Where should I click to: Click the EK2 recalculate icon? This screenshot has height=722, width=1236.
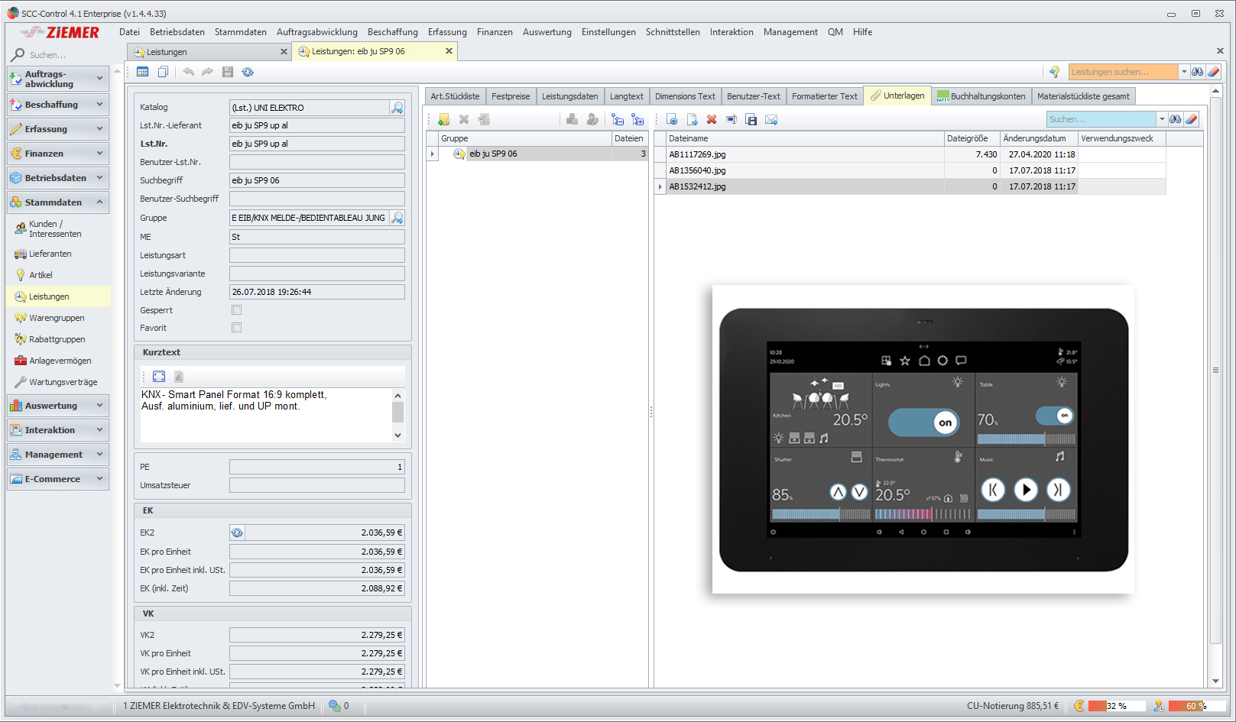237,533
